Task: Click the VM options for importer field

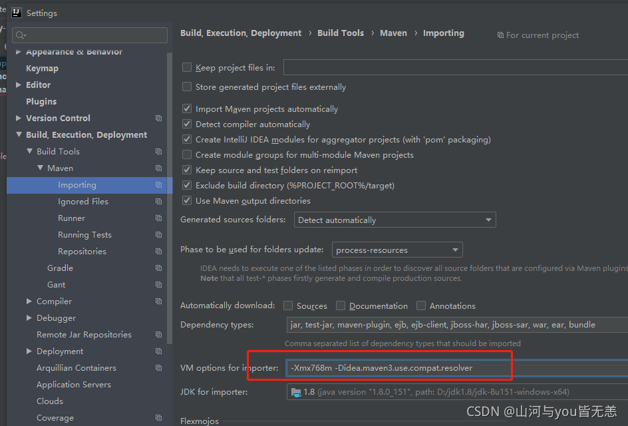Action: pos(457,368)
